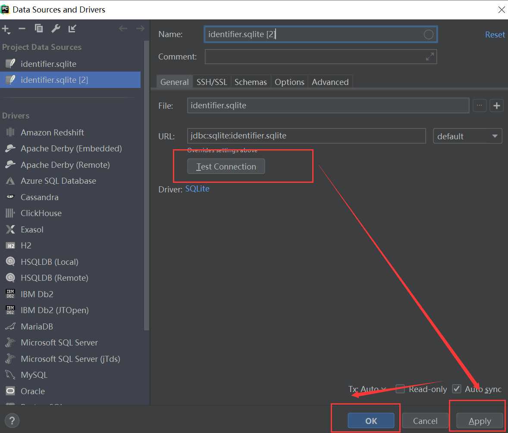The image size is (508, 433).
Task: Toggle the Read-only checkbox
Action: [401, 389]
